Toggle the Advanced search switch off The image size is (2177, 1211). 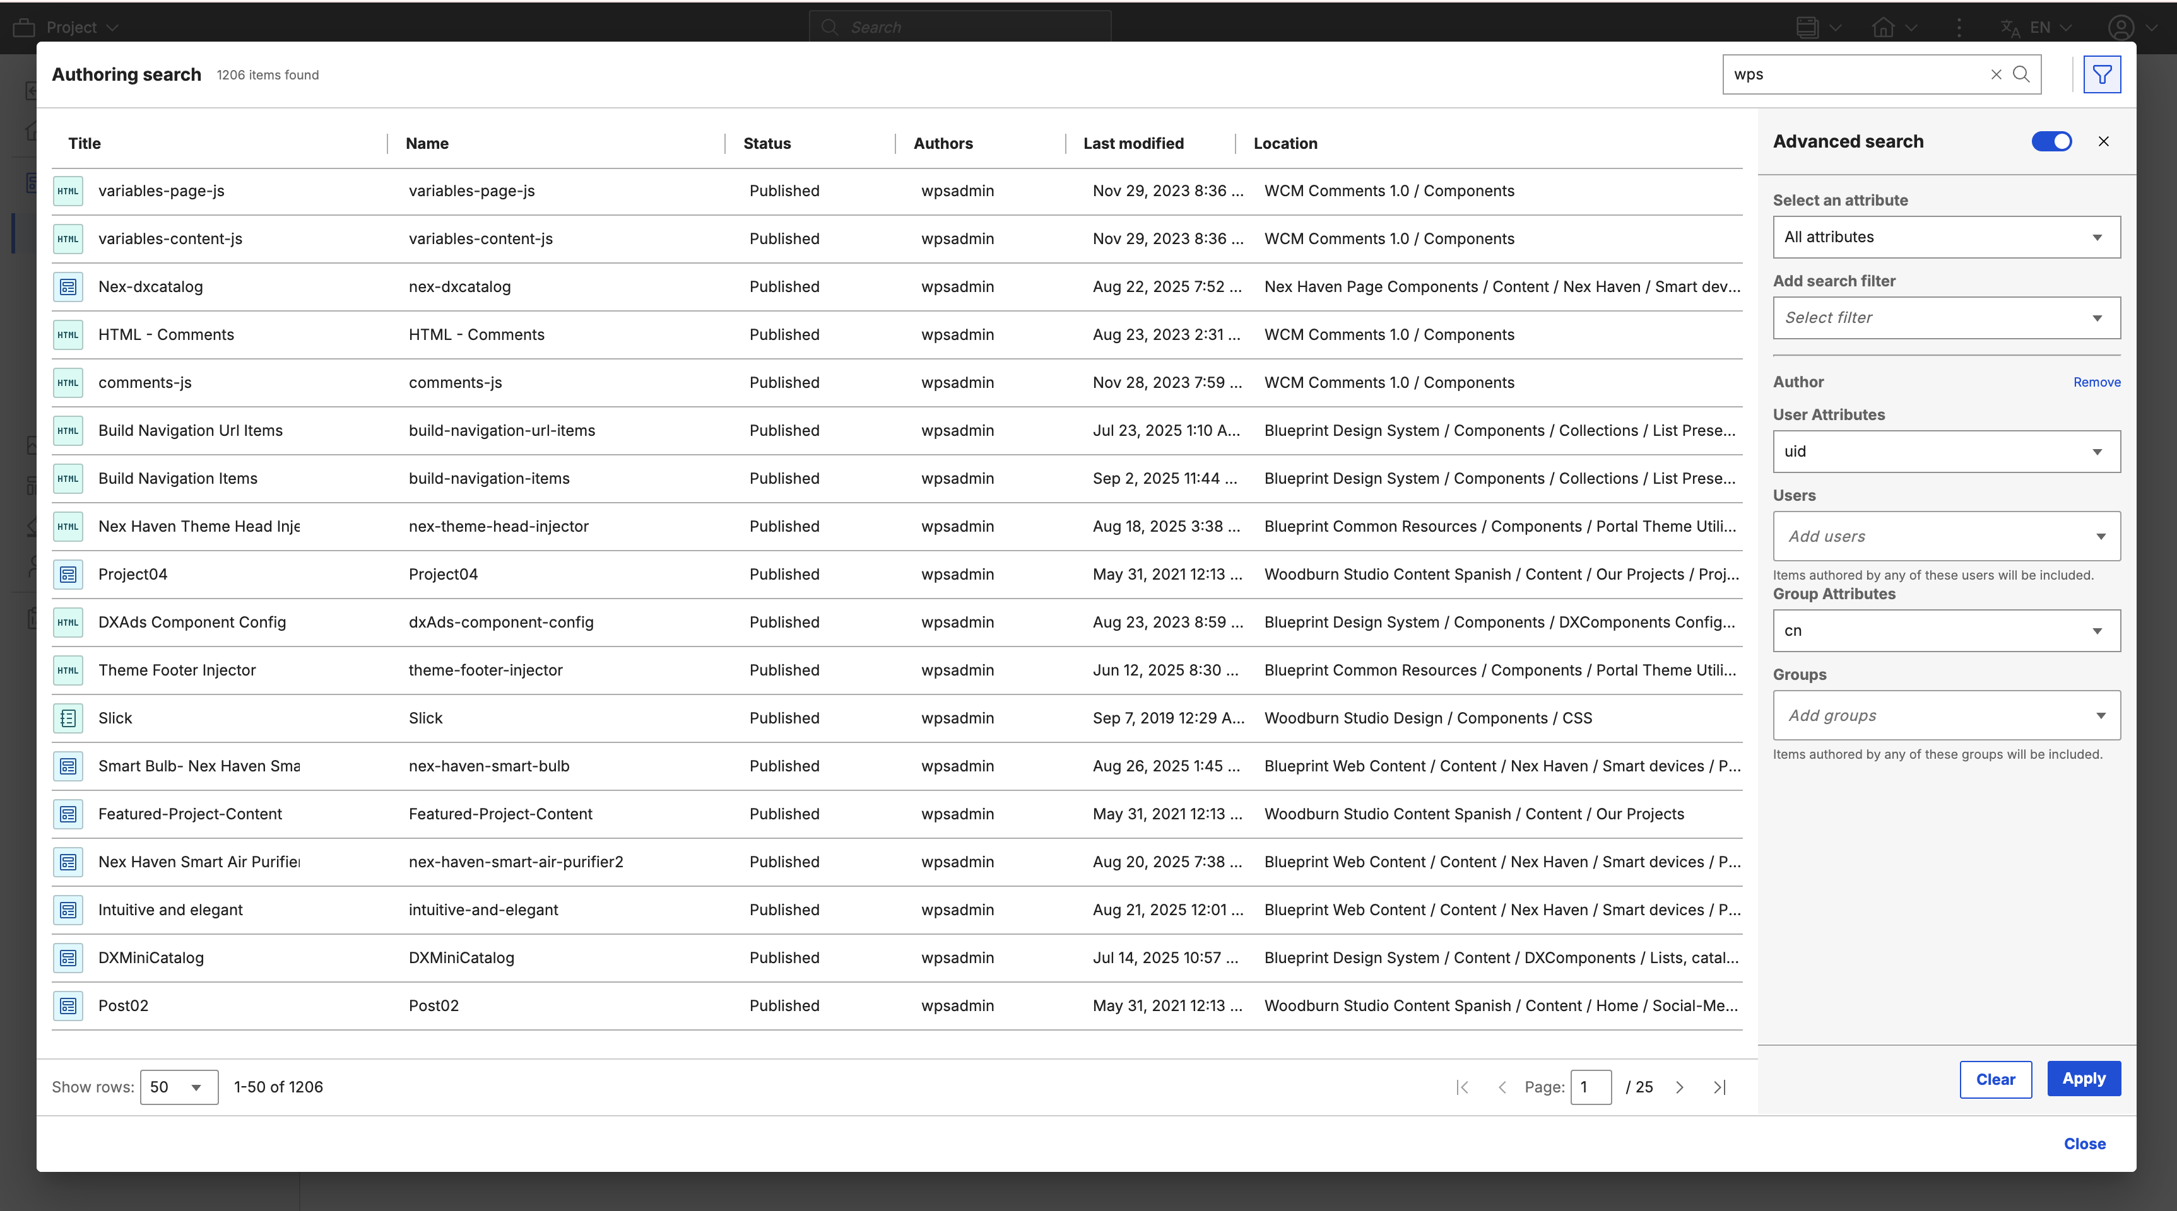coord(2051,142)
